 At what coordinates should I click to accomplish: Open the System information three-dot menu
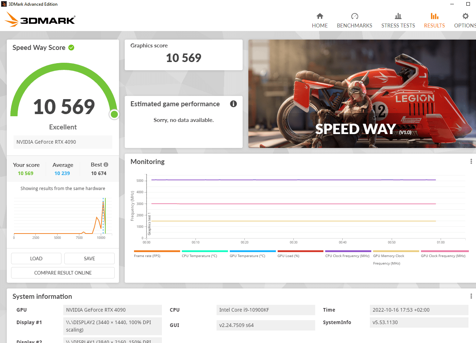[x=471, y=296]
